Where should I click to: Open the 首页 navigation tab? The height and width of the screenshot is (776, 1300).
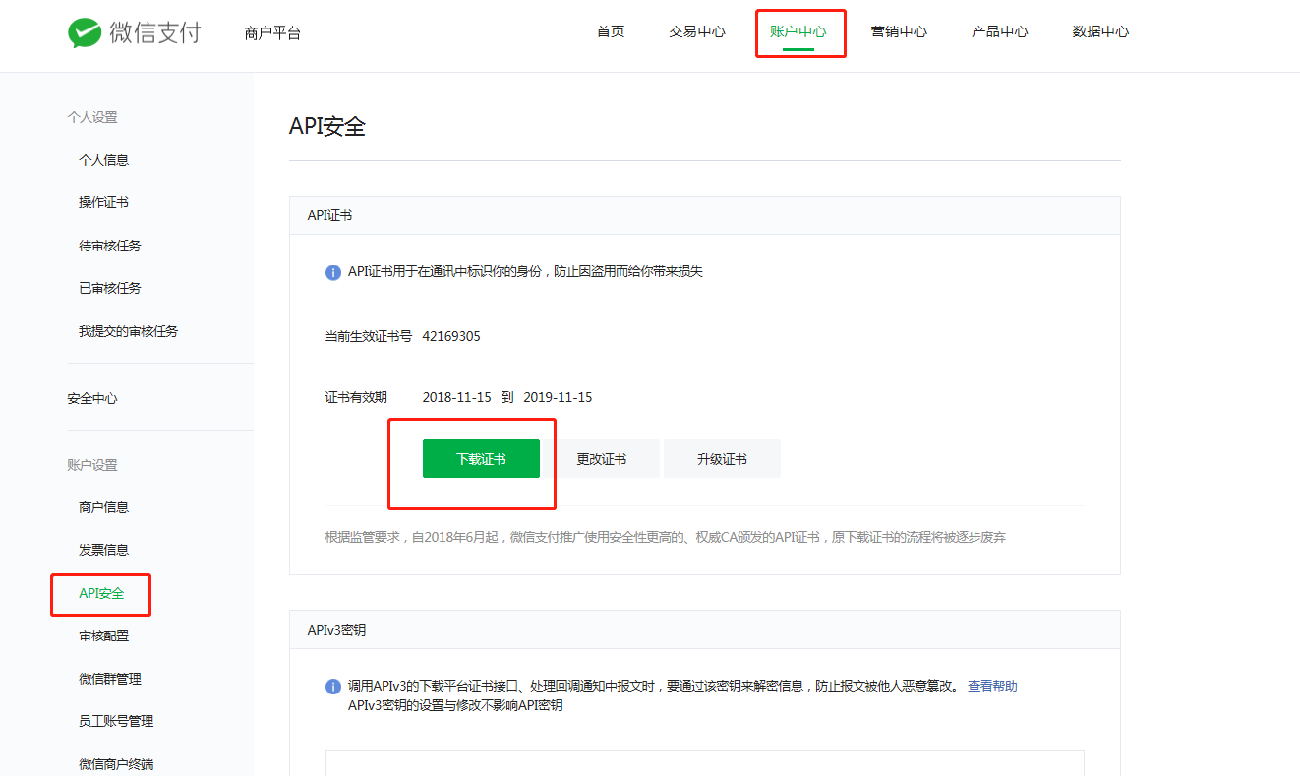(x=611, y=31)
